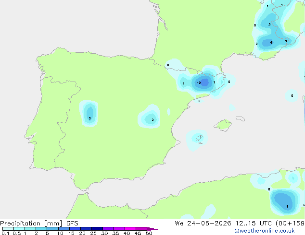Click the legend label '50'

tap(149, 233)
